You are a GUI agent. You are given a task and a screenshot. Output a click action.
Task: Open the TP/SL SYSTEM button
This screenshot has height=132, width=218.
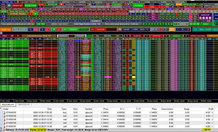click(x=20, y=29)
